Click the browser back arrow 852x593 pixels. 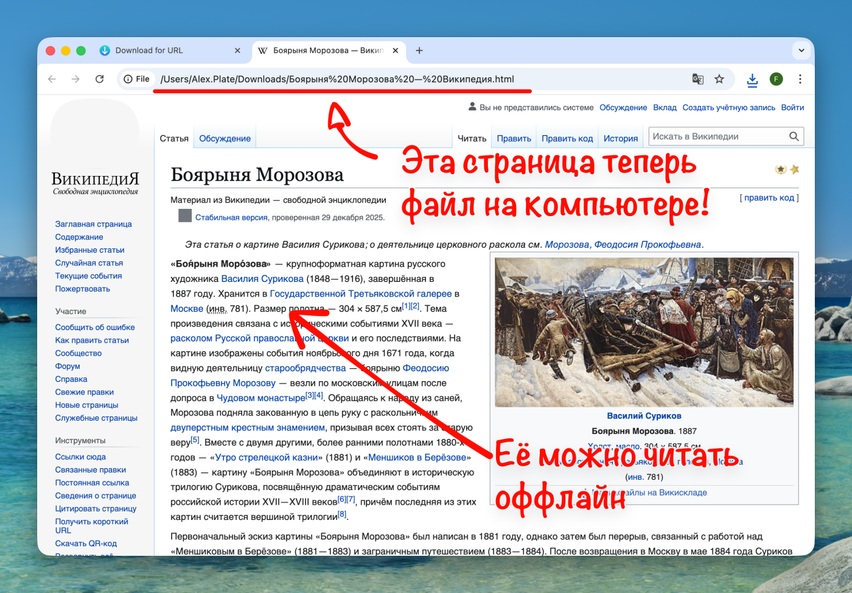[52, 79]
